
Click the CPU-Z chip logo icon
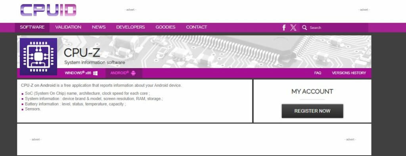pos(38,56)
